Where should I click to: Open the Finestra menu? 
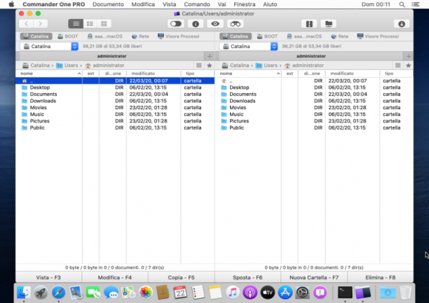point(245,4)
